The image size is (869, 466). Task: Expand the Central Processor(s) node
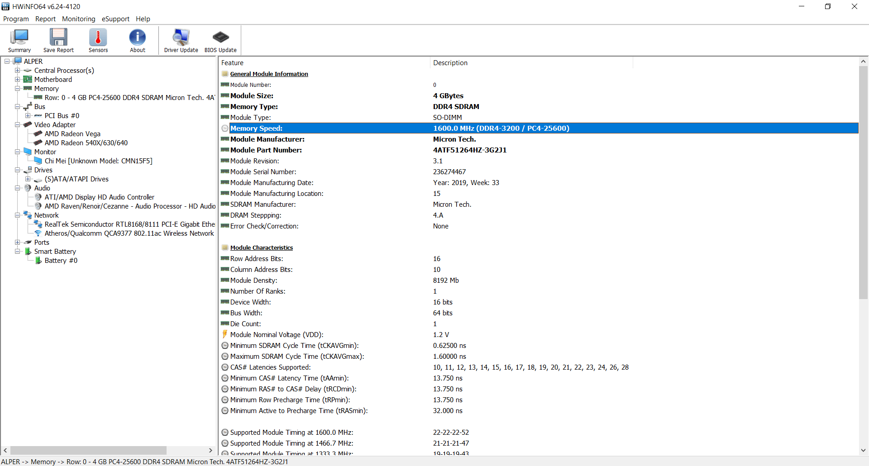pos(17,71)
